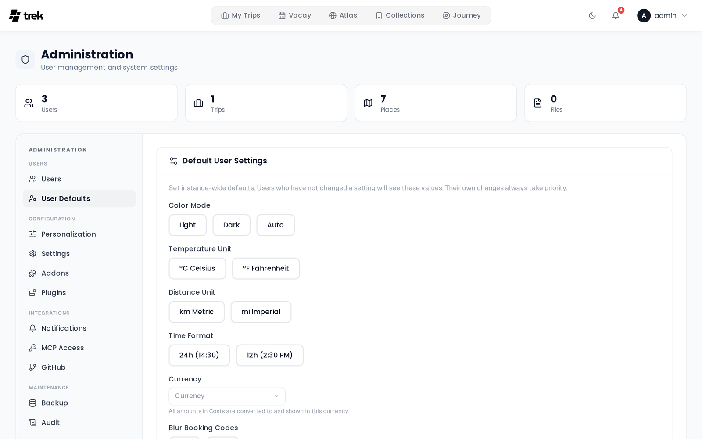Screen dimensions: 702x439
Task: Choose 12h (2:30 PM) time format
Action: point(270,356)
